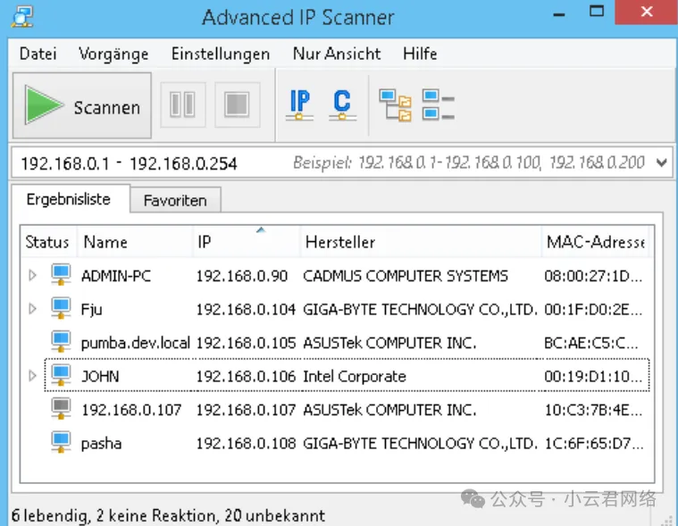Click the collapse all list icon

pos(439,105)
